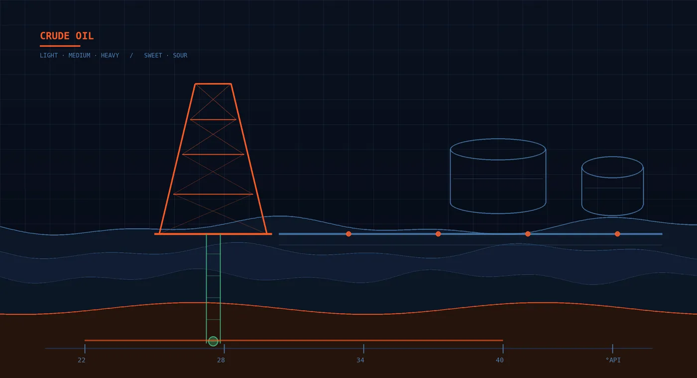Click the orange oil derrick tower
The height and width of the screenshot is (378, 697).
click(x=213, y=159)
